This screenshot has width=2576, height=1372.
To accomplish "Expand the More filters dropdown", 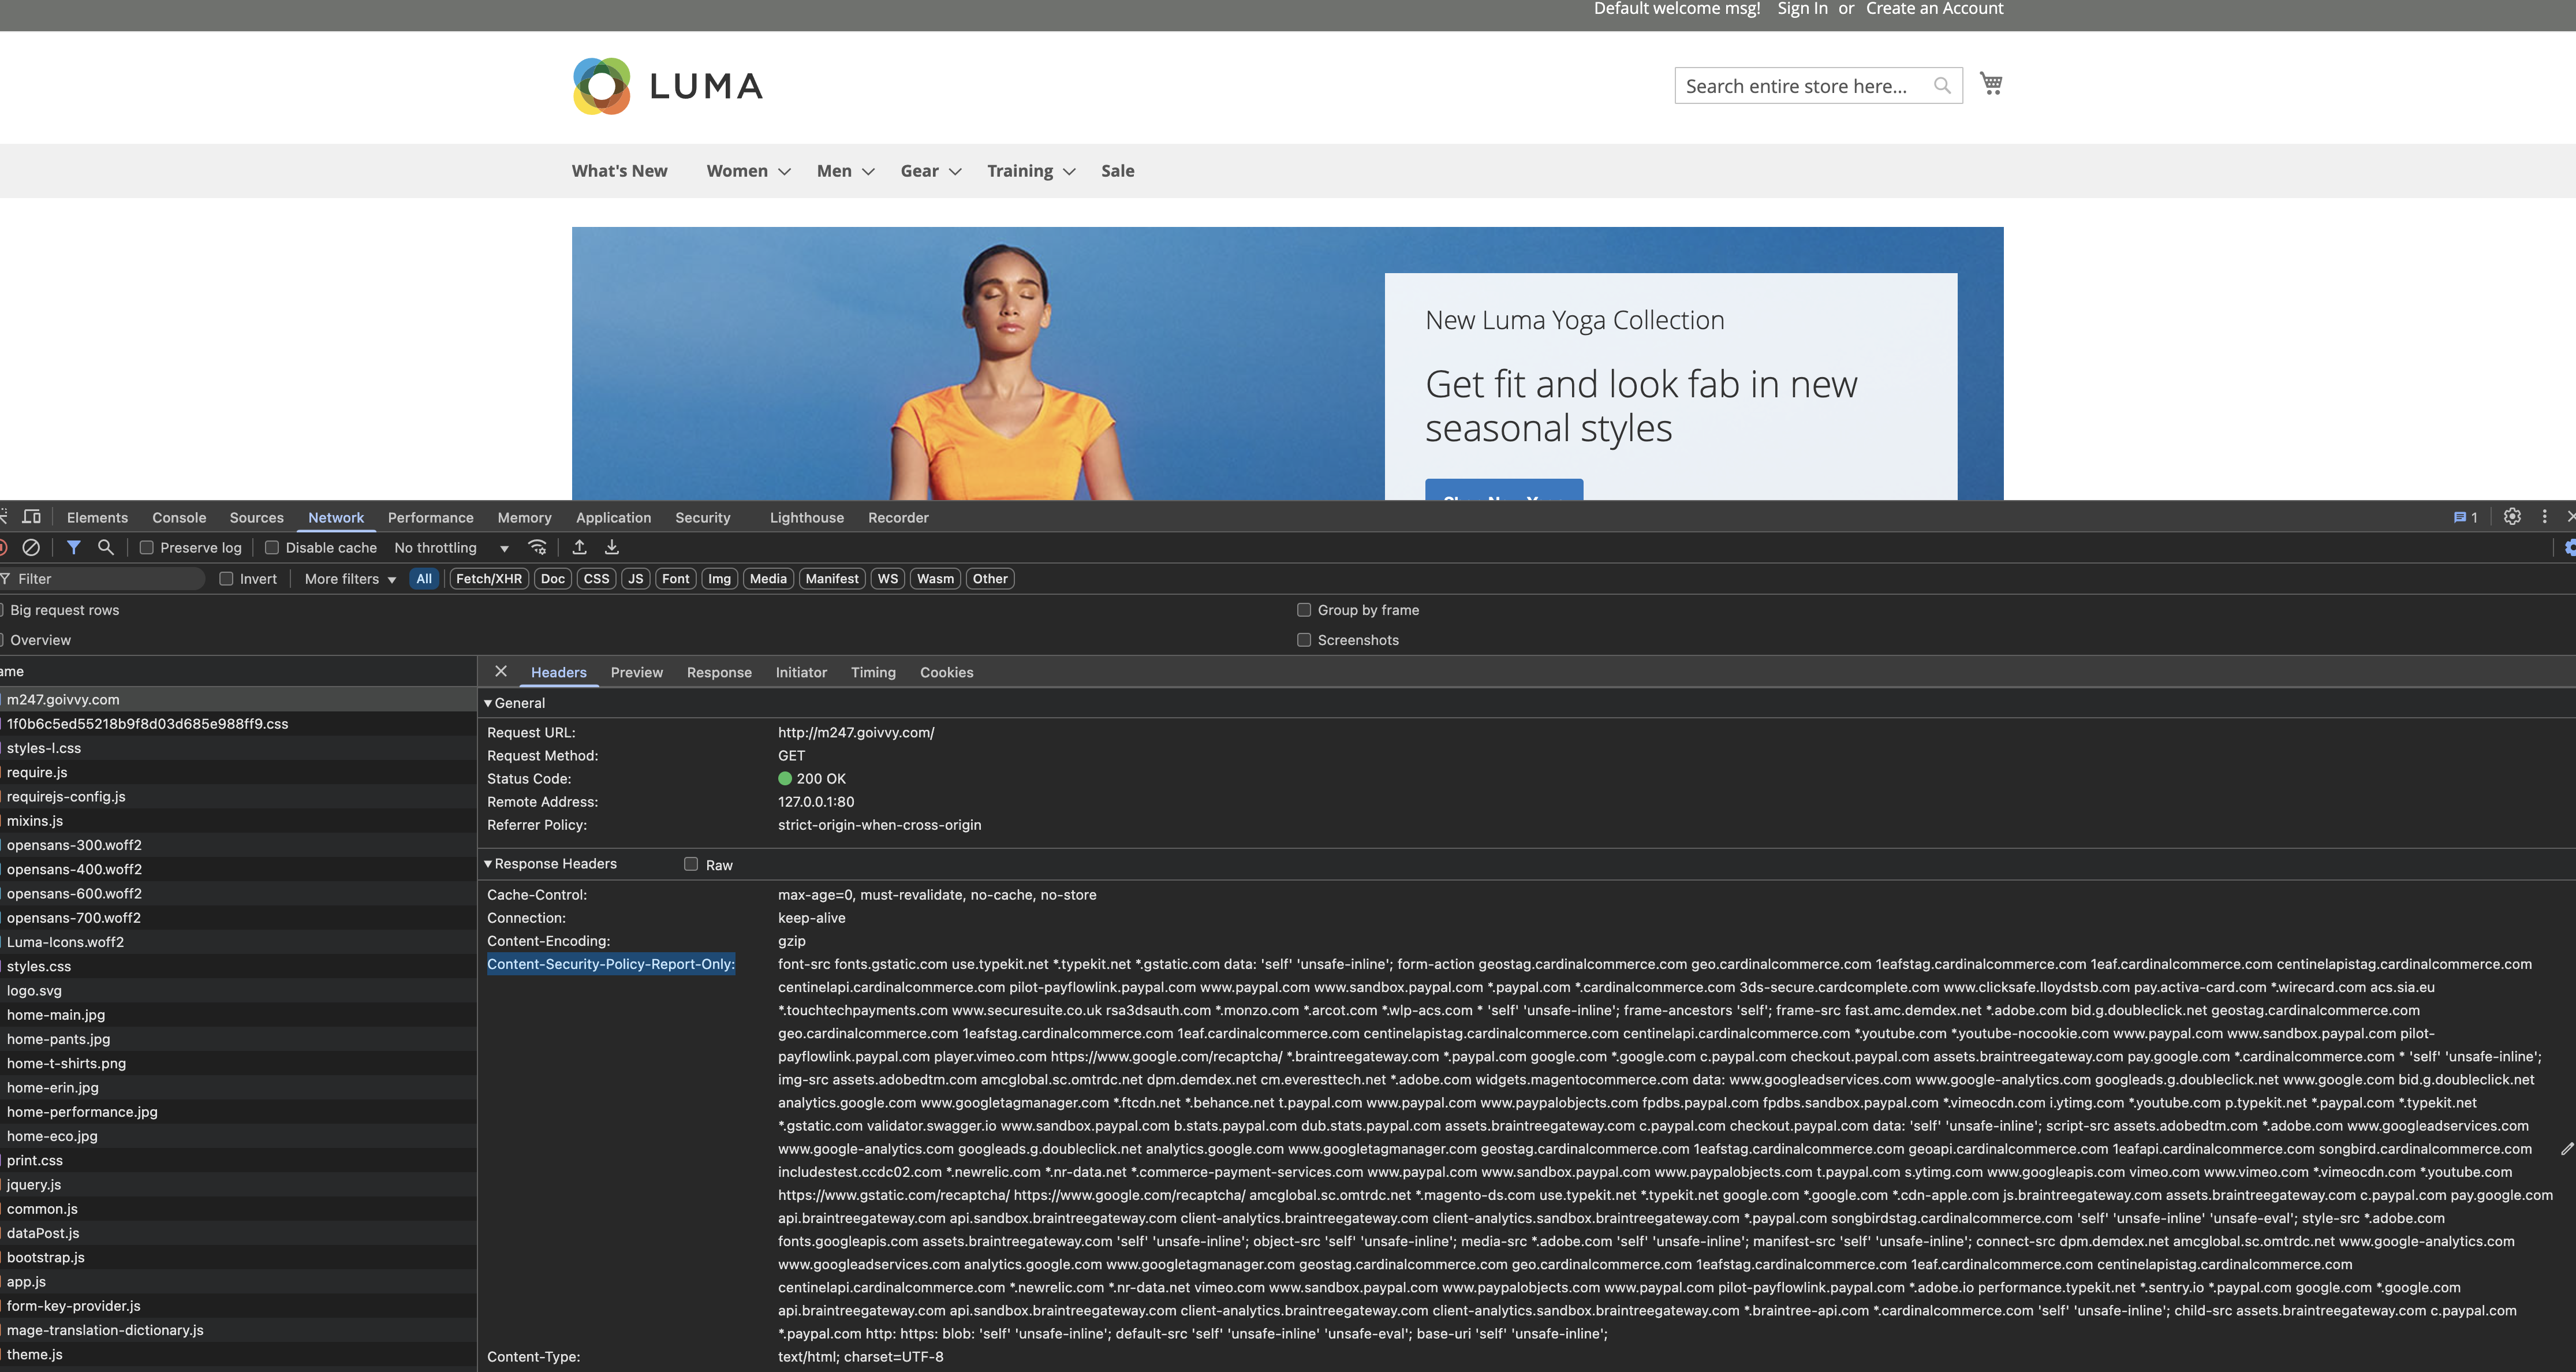I will pos(350,579).
